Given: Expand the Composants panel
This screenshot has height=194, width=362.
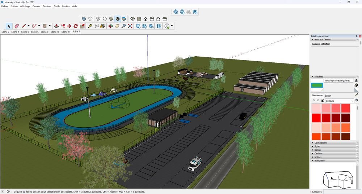Looking at the screenshot, I should click(x=313, y=143).
